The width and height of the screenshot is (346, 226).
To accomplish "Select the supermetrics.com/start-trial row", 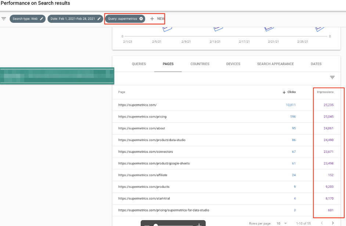I will 226,199.
